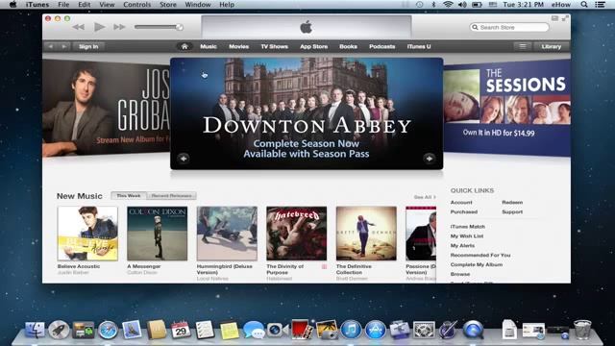Click the See All link
Screen dimensions: 615x346
pyautogui.click(x=425, y=197)
